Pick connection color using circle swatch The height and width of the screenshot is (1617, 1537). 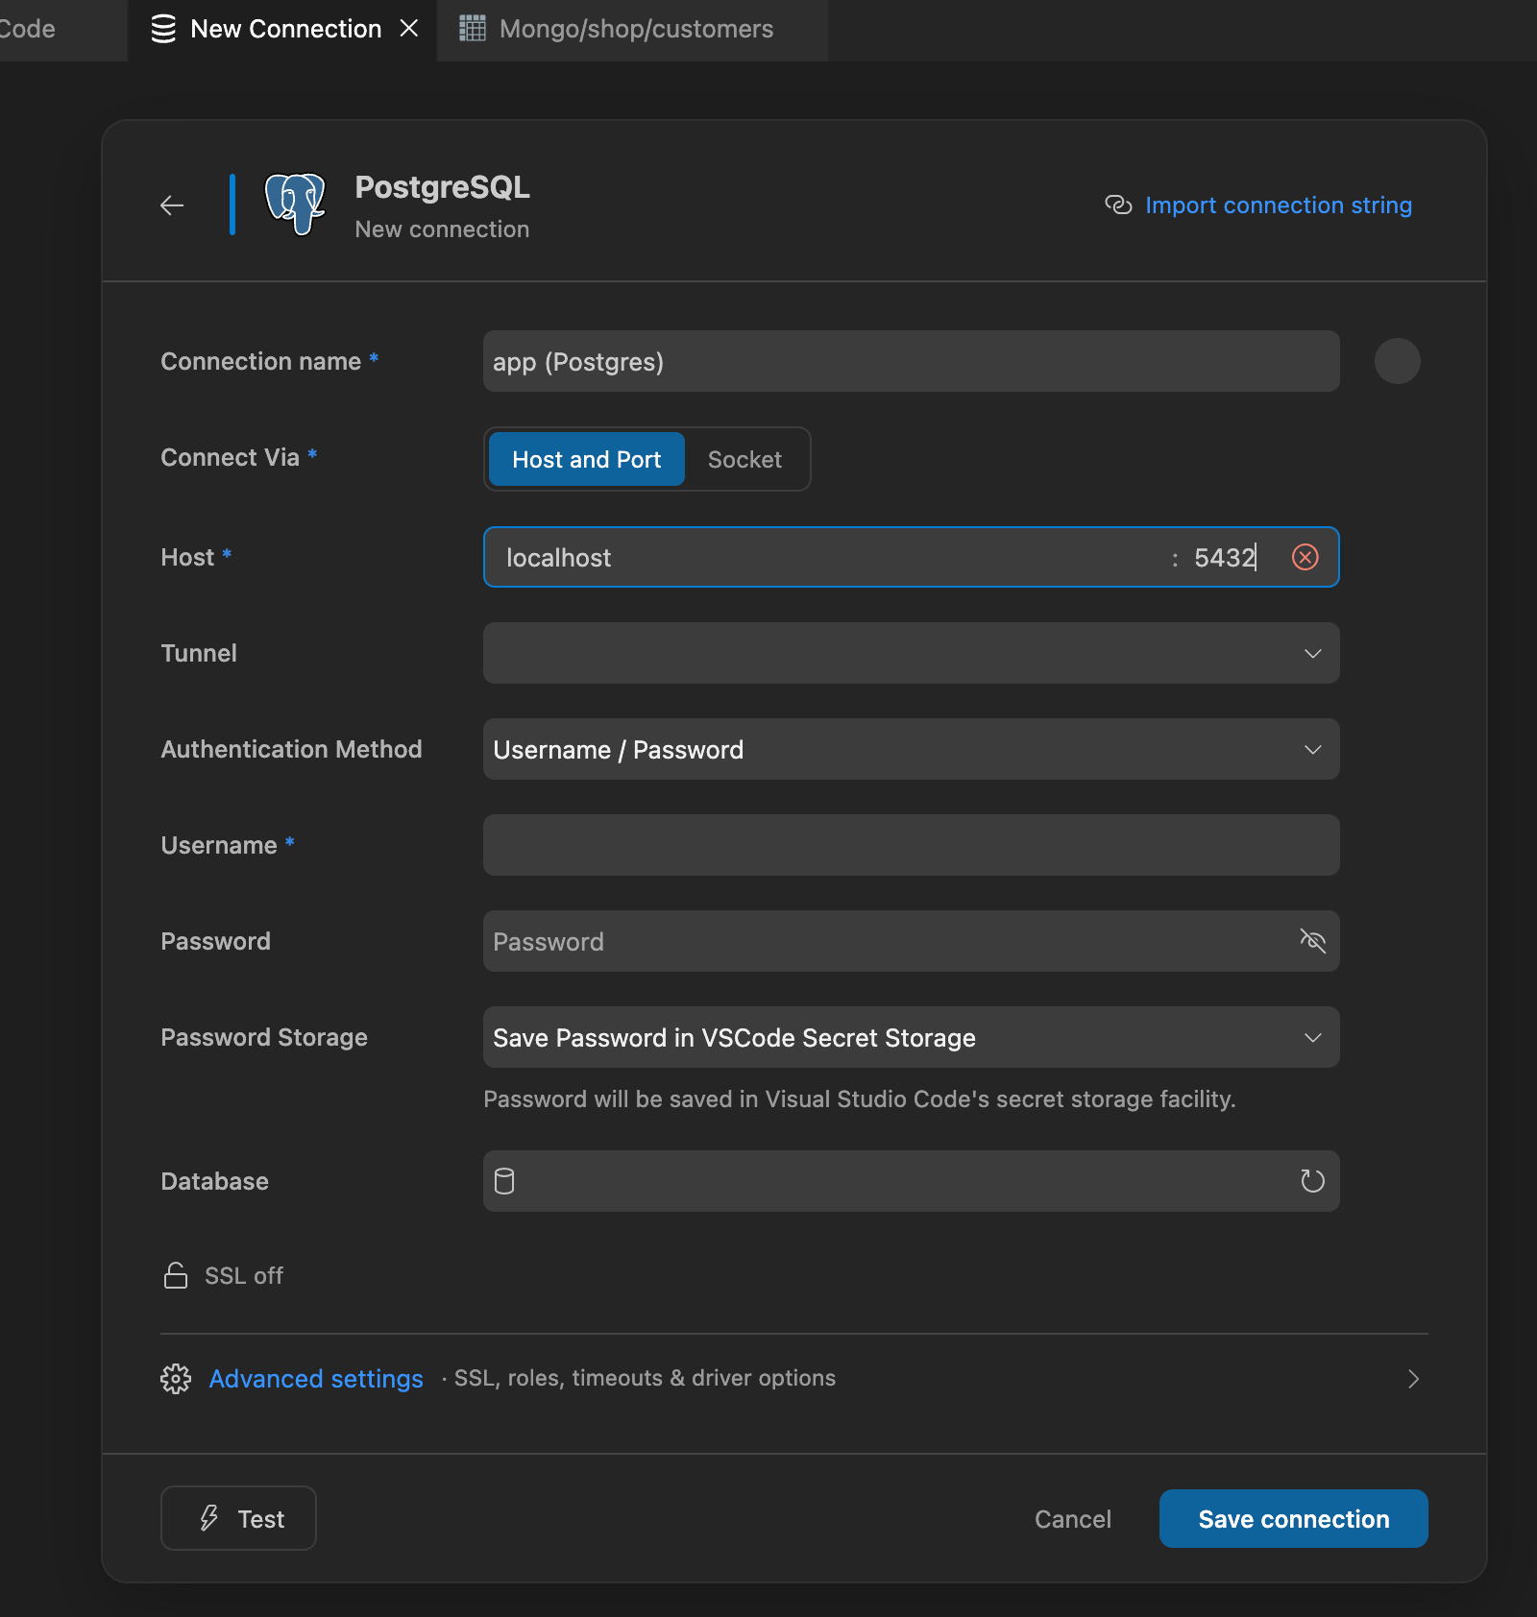coord(1397,361)
